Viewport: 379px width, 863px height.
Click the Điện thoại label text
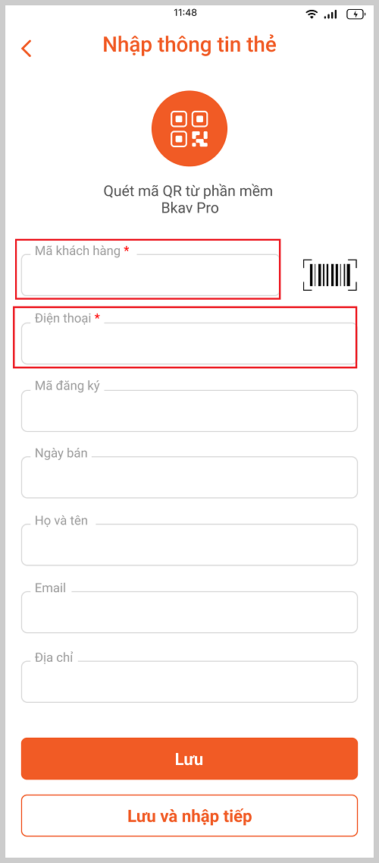pyautogui.click(x=63, y=318)
